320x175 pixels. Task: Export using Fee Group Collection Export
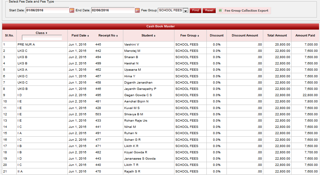(x=244, y=11)
